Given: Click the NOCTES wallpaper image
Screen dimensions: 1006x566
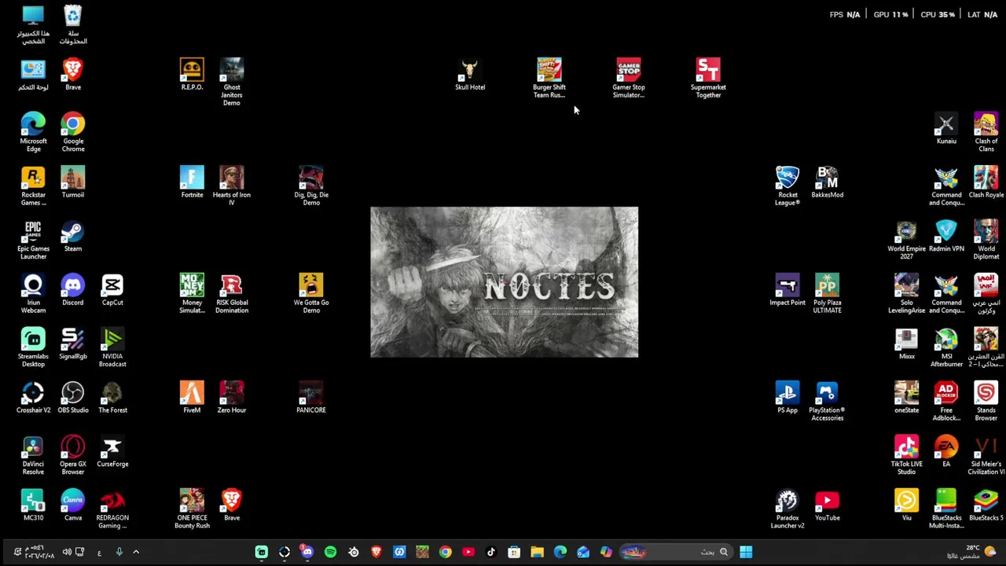Looking at the screenshot, I should [504, 282].
